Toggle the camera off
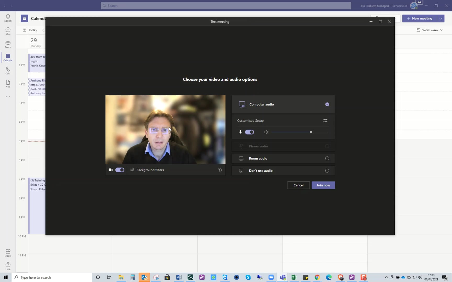 coord(120,170)
